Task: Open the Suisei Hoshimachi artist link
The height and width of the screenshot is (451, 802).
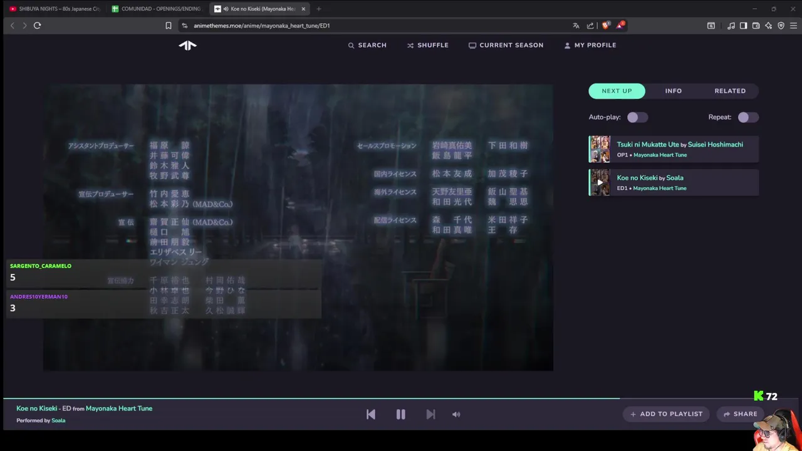Action: 716,144
